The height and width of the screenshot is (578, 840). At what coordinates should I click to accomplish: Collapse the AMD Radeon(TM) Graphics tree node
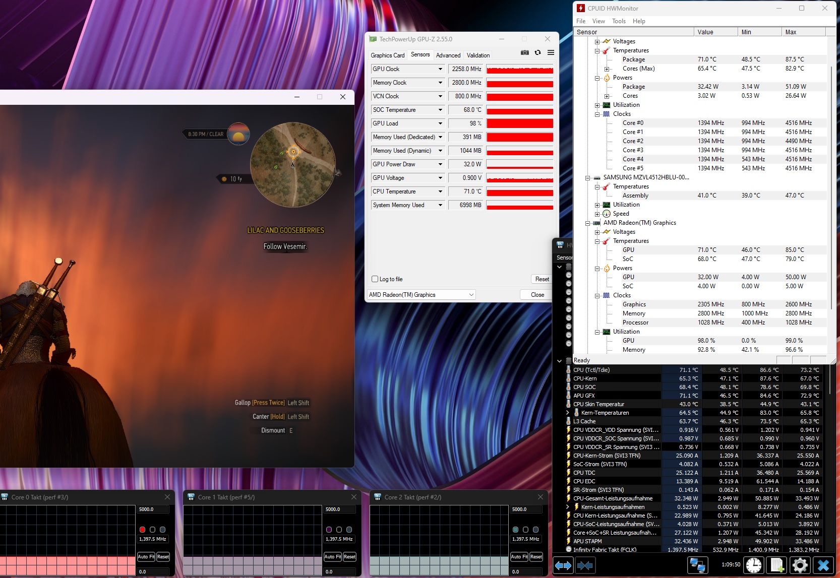[x=587, y=223]
